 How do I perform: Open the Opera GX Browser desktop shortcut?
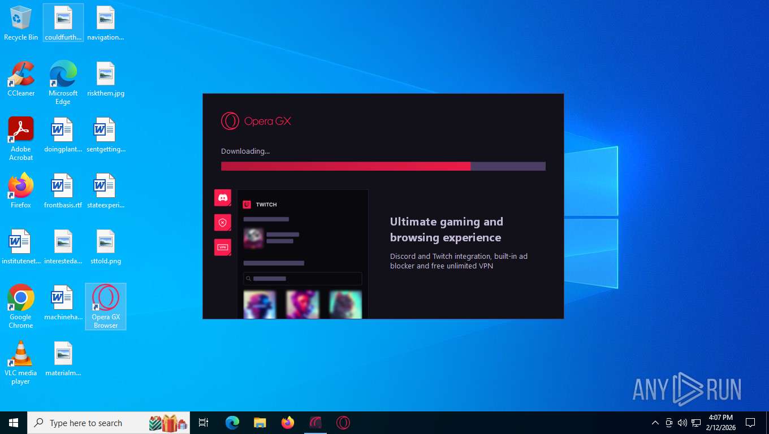pyautogui.click(x=106, y=306)
